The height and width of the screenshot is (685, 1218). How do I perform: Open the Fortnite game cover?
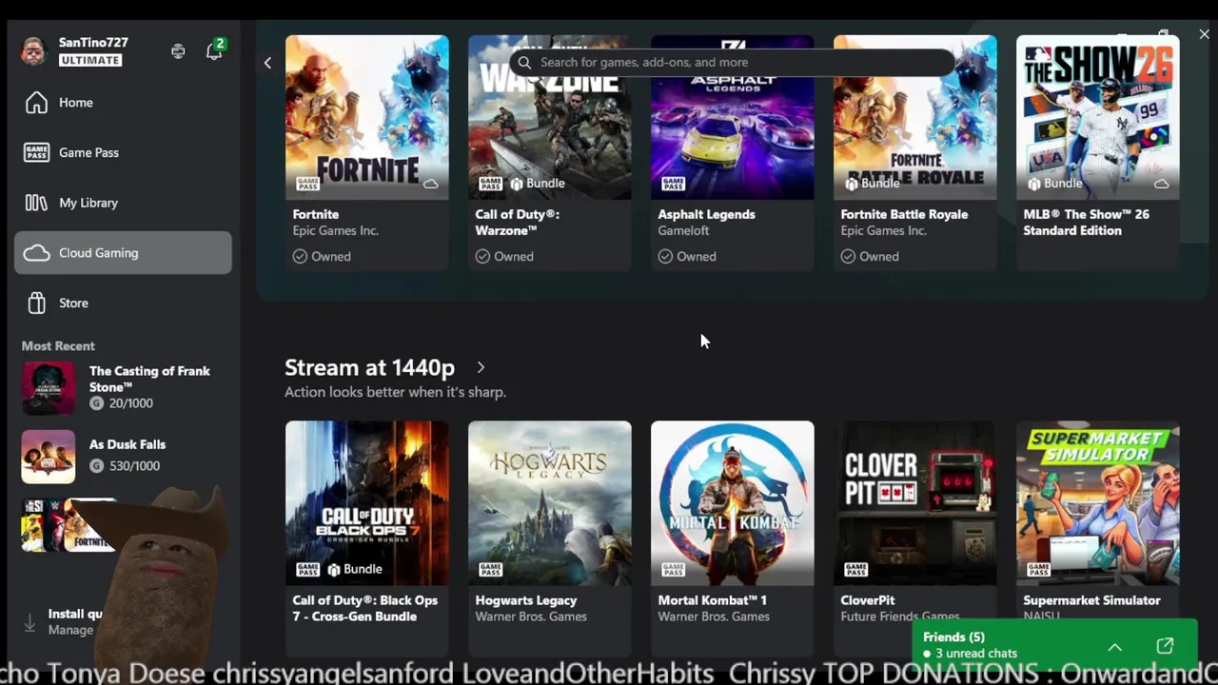(x=366, y=117)
